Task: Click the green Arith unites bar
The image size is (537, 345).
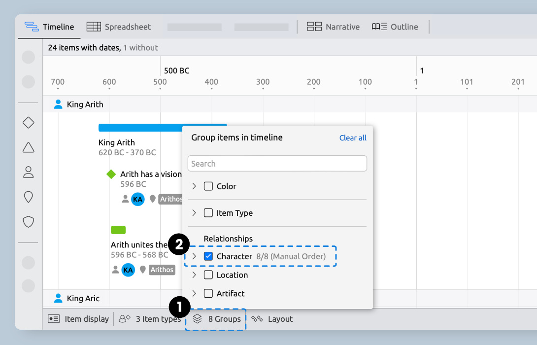Action: pyautogui.click(x=118, y=230)
